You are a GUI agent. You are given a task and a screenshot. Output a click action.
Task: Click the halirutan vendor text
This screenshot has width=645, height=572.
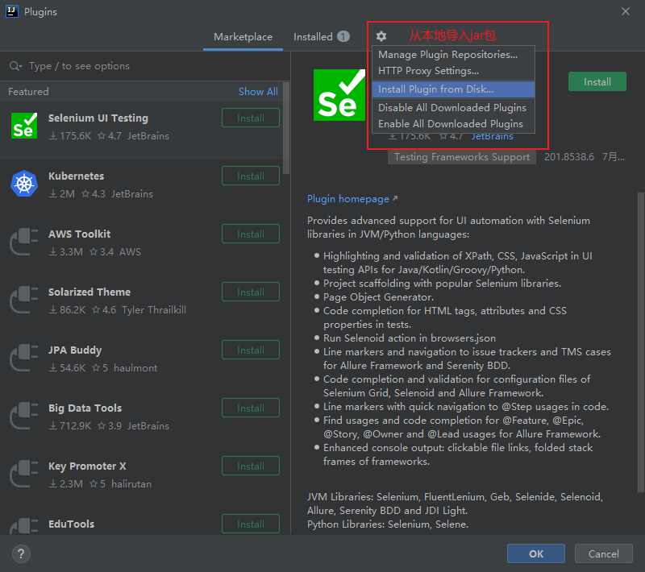click(131, 483)
